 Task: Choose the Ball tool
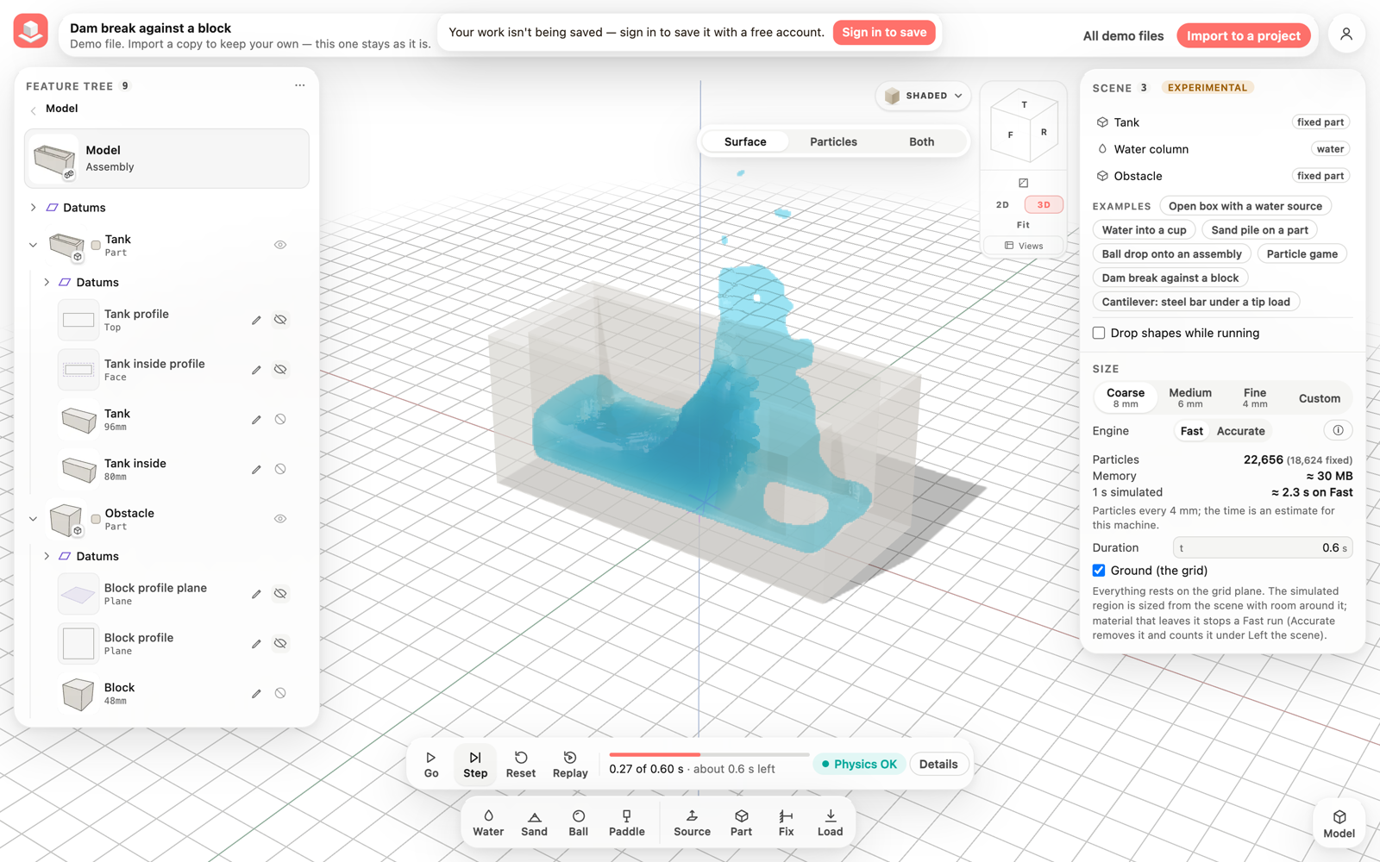tap(579, 823)
